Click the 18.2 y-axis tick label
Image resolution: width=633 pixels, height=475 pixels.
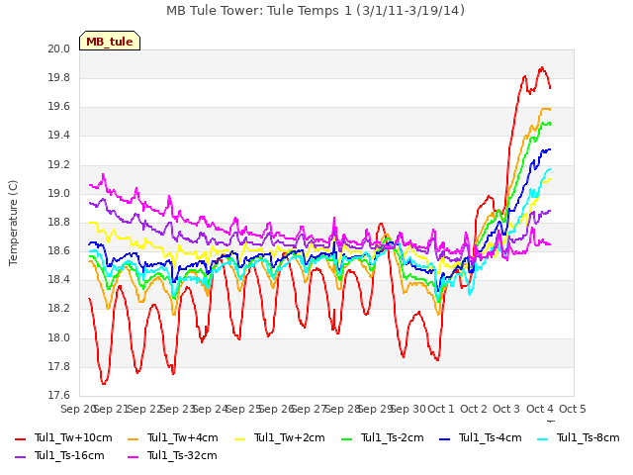point(59,309)
